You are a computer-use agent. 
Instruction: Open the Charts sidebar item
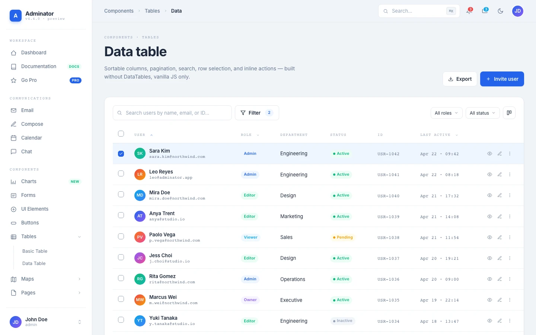[x=46, y=182]
